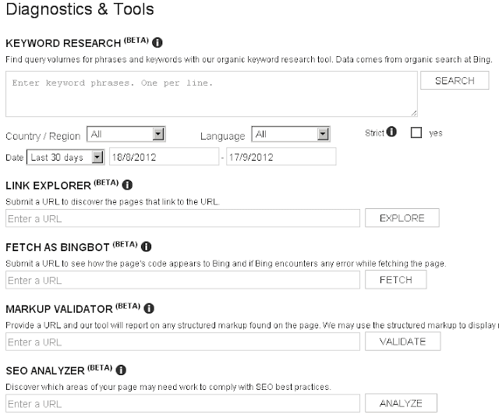Image resolution: width=499 pixels, height=418 pixels.
Task: Click the VALIDATE button
Action: click(402, 342)
